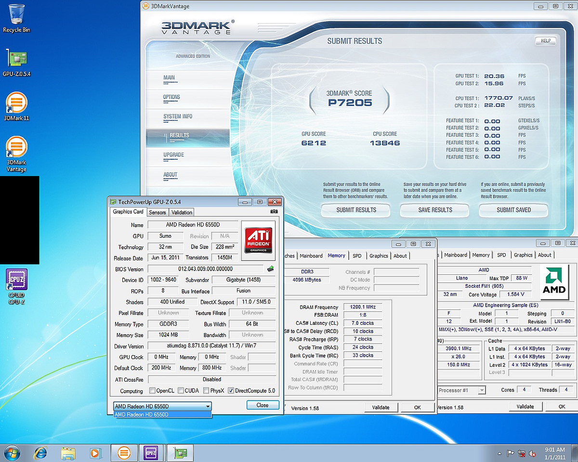The height and width of the screenshot is (462, 578).
Task: Open the Windows Start menu
Action: pos(11,453)
